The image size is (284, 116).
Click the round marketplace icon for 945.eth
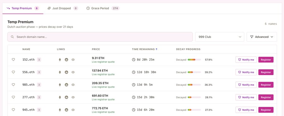pyautogui.click(x=67, y=110)
